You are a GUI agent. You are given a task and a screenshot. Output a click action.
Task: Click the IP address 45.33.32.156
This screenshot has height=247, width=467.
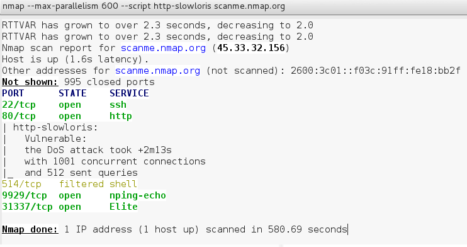click(250, 48)
